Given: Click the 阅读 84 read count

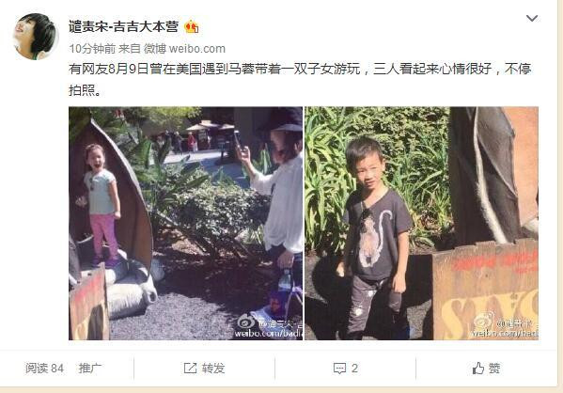Looking at the screenshot, I should [44, 369].
